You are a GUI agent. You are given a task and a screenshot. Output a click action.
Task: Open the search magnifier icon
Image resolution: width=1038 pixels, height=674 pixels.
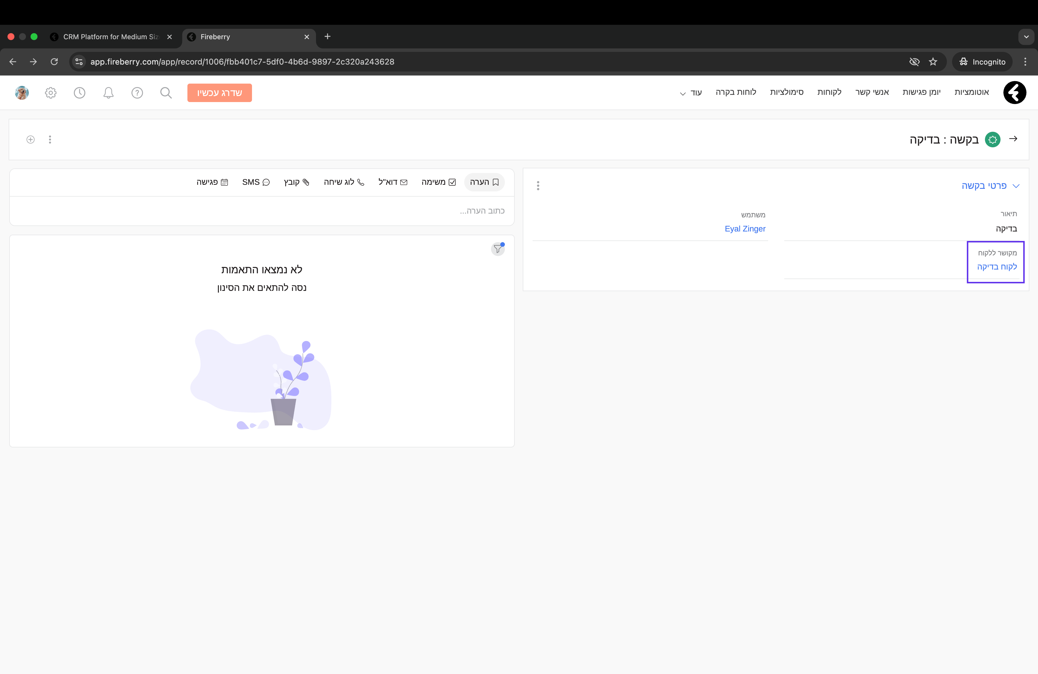[166, 93]
